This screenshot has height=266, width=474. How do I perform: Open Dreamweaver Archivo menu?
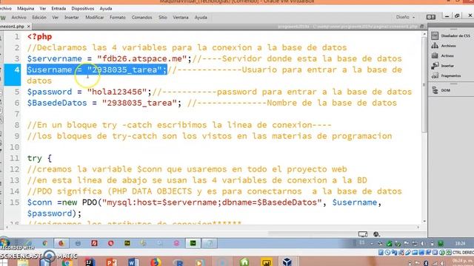click(x=19, y=18)
